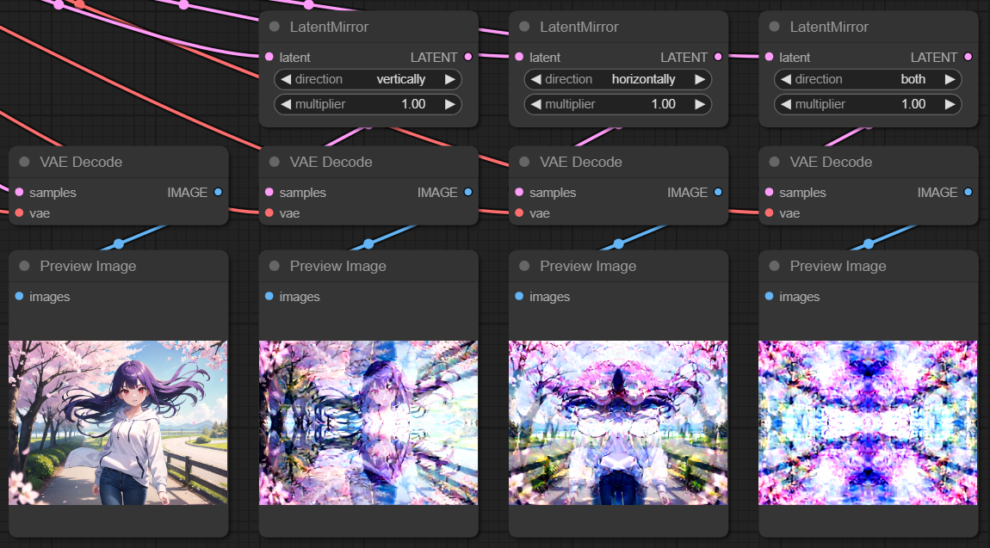Click multiplier value 1.00 on vertically node
The width and height of the screenshot is (990, 548).
pyautogui.click(x=413, y=104)
